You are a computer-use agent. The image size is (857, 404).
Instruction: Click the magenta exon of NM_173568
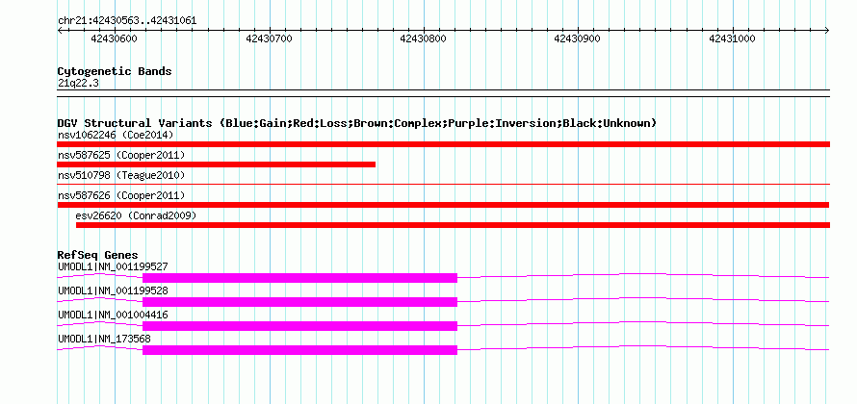[x=299, y=350]
